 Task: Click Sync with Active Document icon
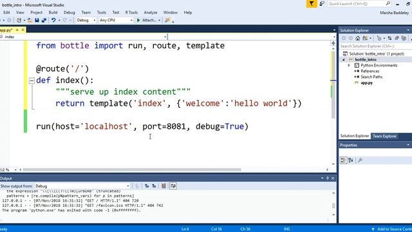pos(389,38)
